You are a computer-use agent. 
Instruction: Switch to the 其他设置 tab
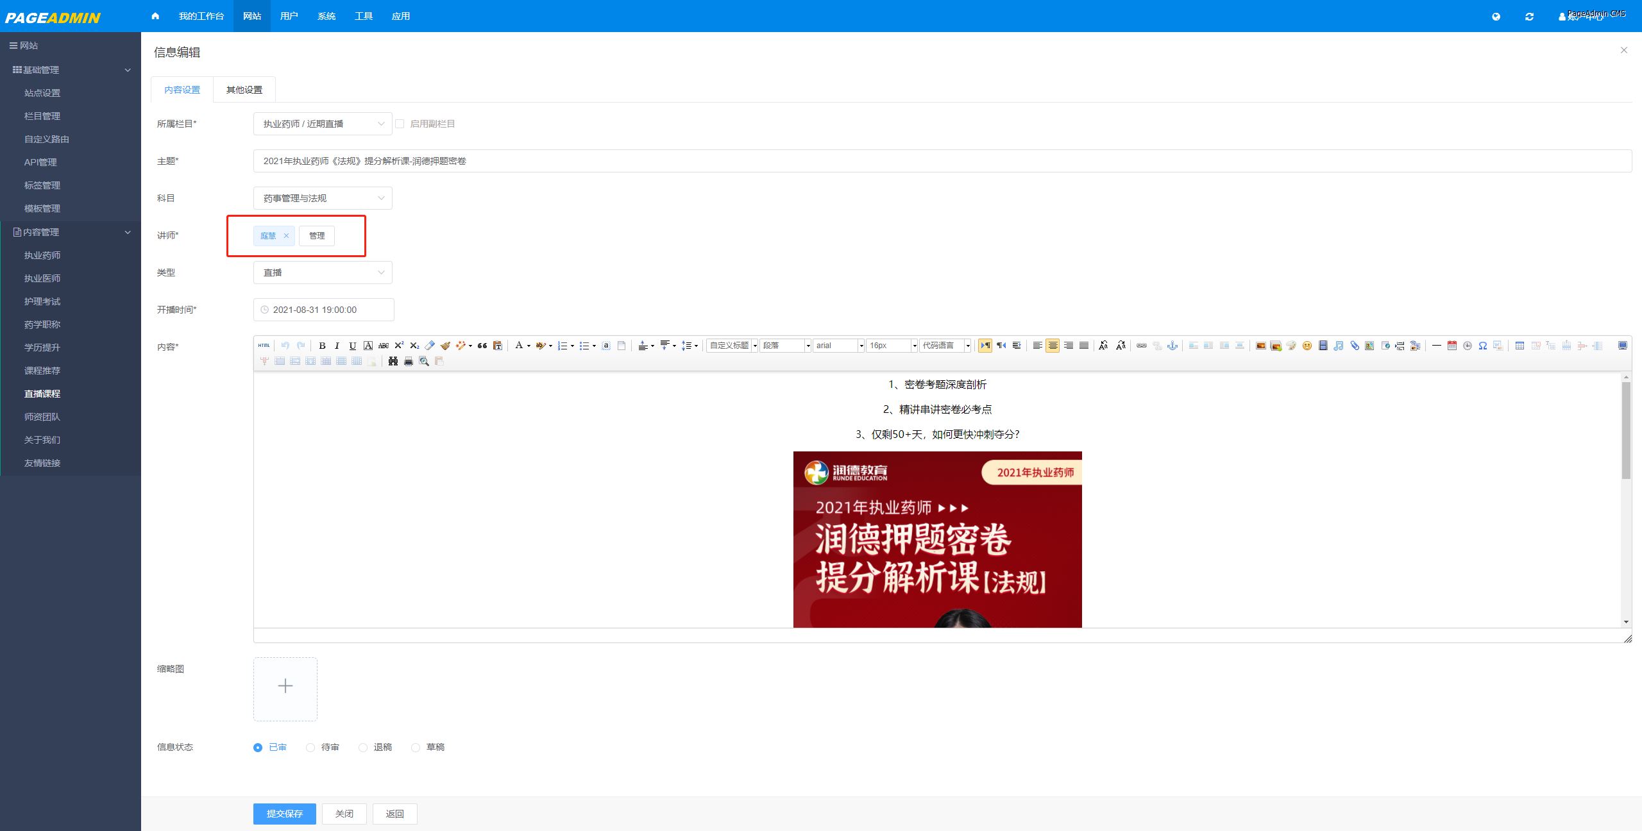point(244,90)
